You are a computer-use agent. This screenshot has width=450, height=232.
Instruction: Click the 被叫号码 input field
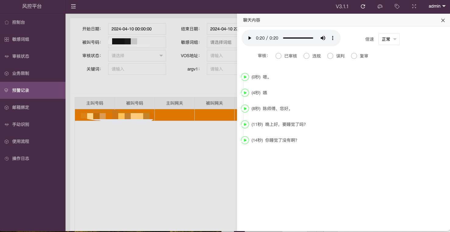137,42
